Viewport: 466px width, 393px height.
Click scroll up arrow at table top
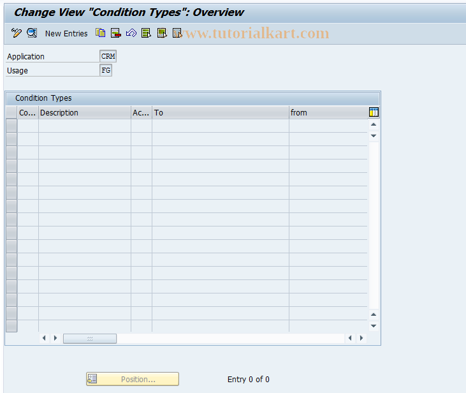point(374,124)
